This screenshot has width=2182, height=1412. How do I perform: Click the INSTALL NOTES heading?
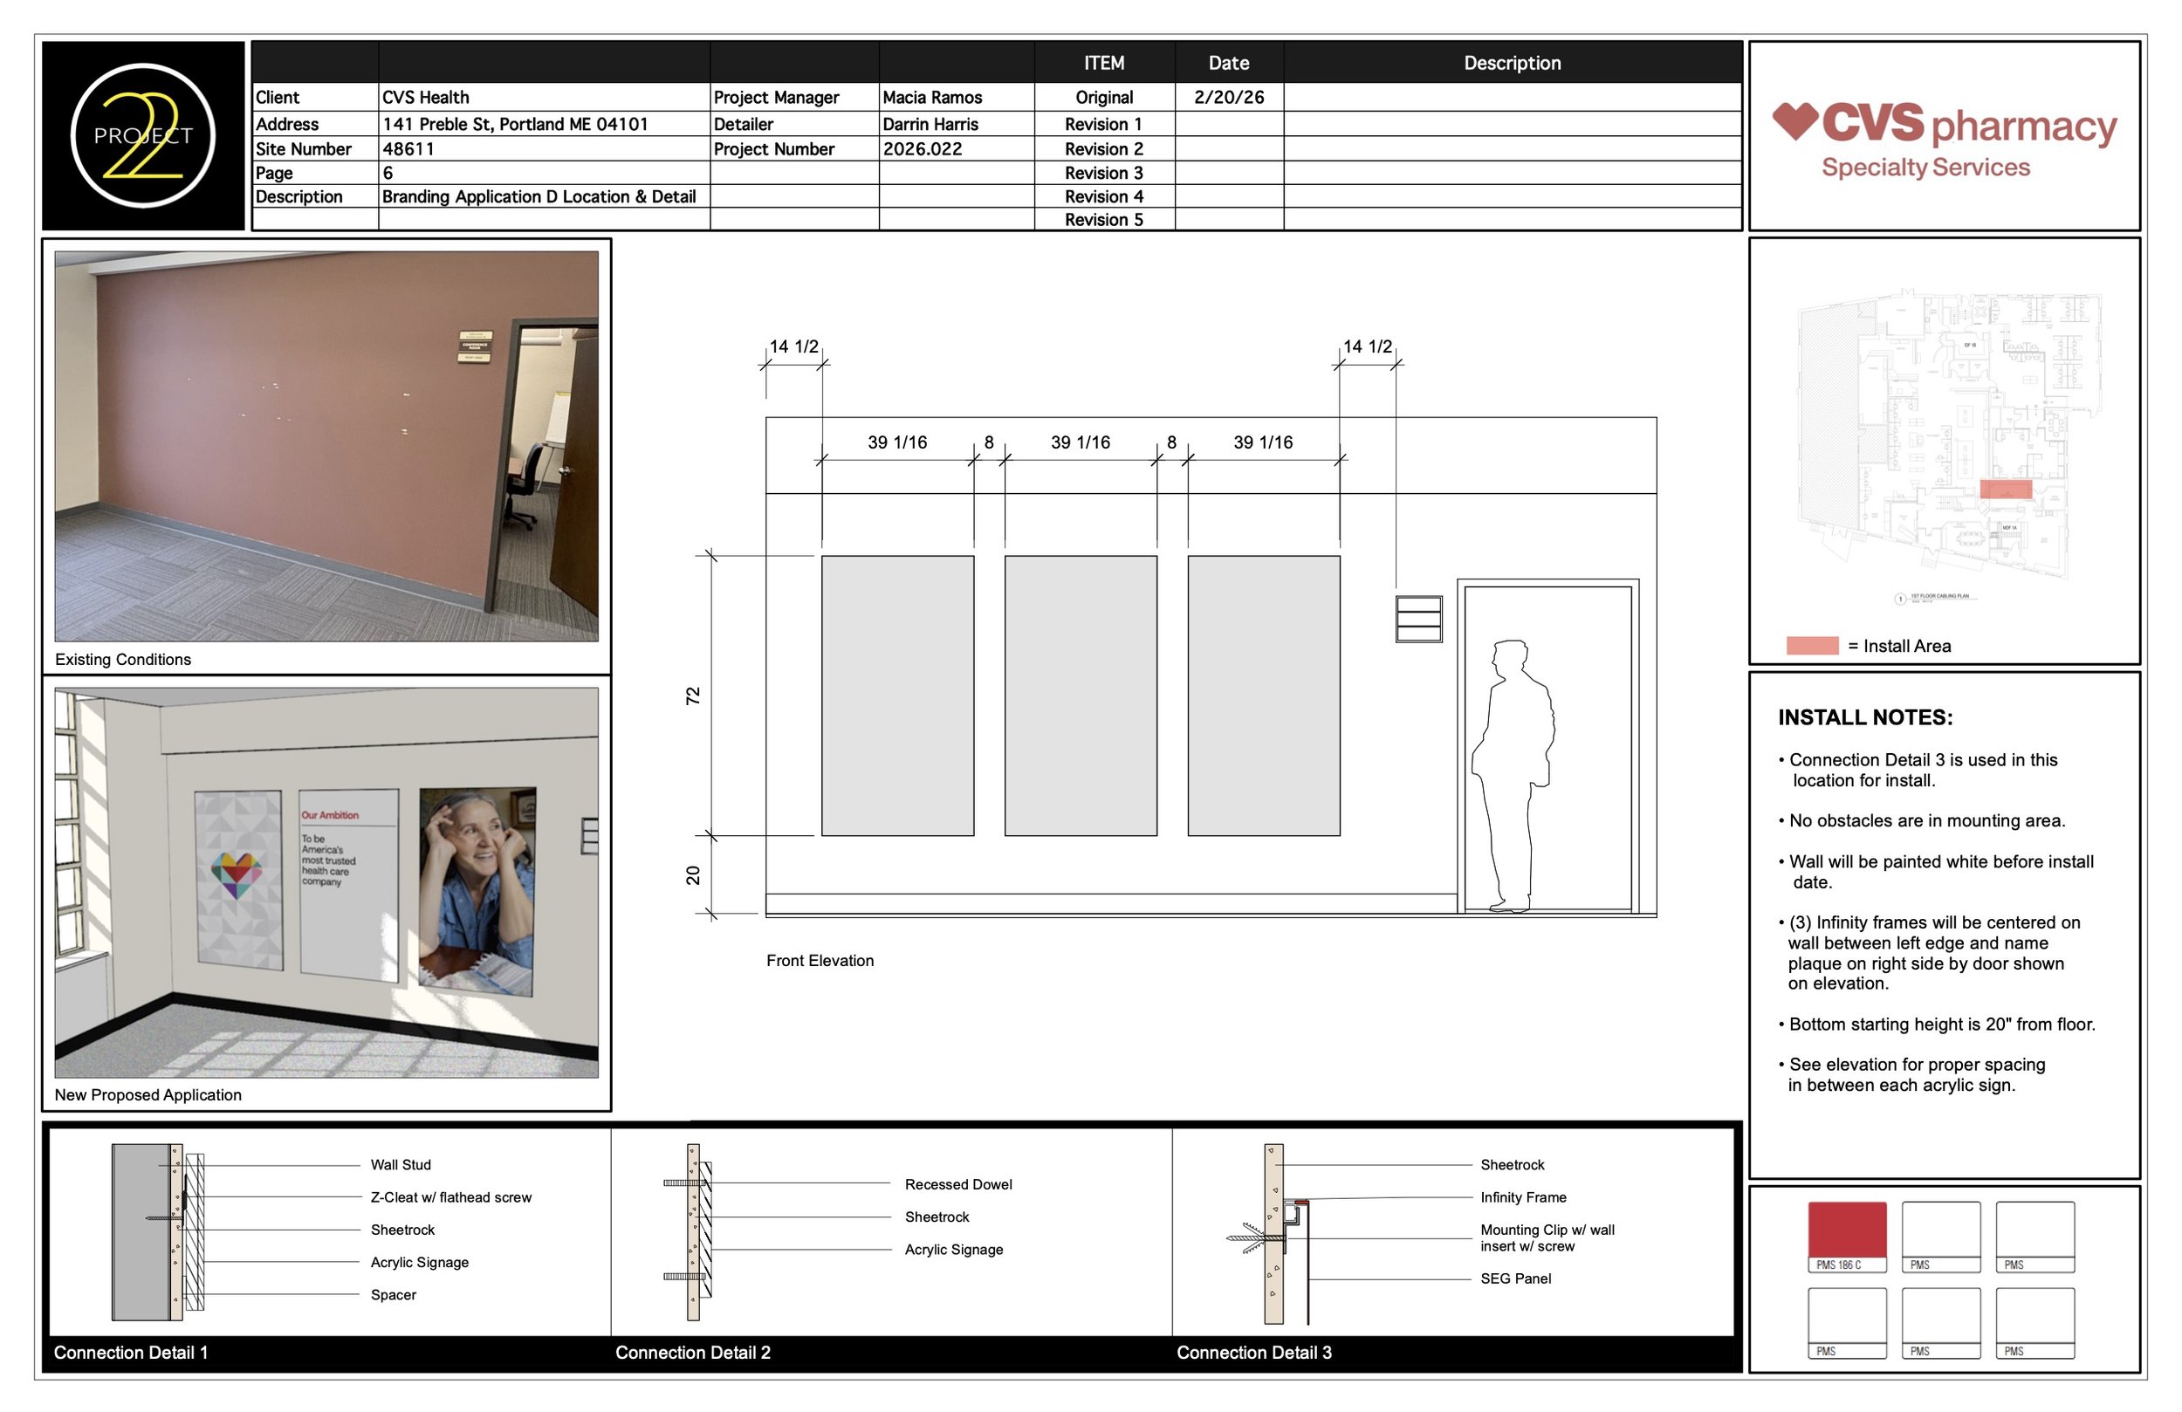point(1865,717)
